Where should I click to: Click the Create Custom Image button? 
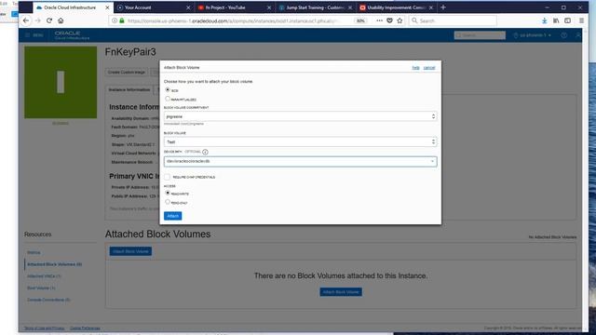127,73
